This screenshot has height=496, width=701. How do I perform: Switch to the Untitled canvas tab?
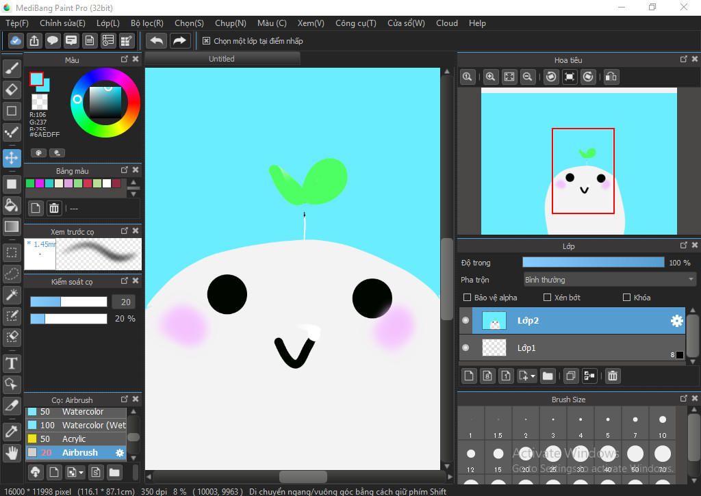(x=222, y=59)
